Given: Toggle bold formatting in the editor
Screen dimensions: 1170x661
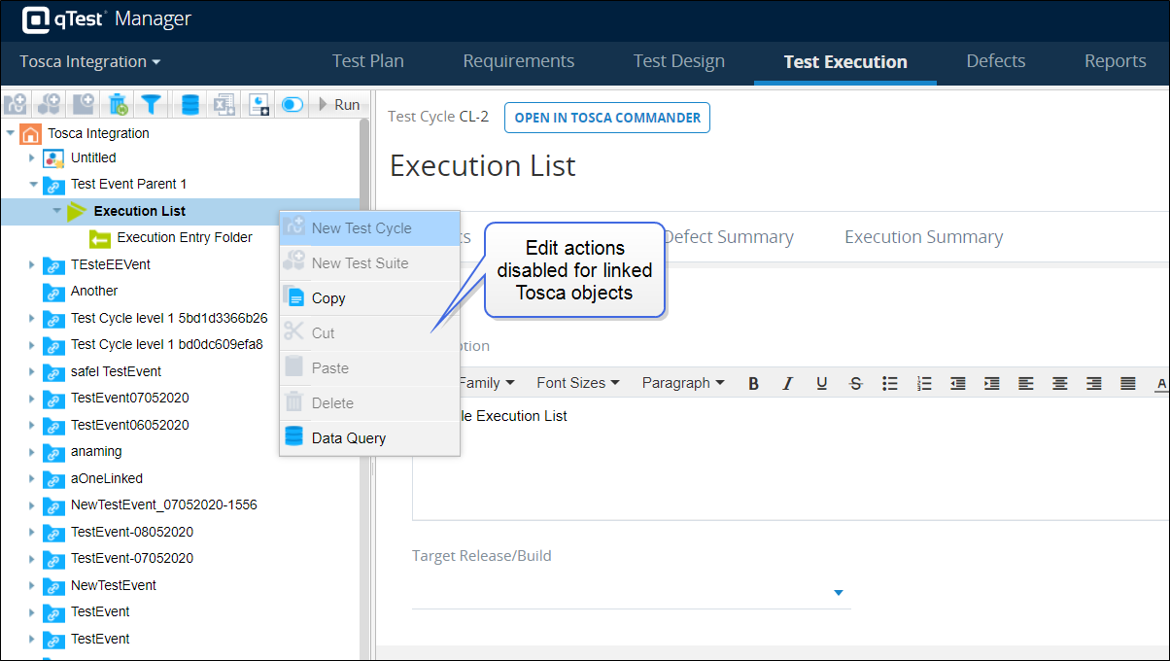Looking at the screenshot, I should click(753, 383).
